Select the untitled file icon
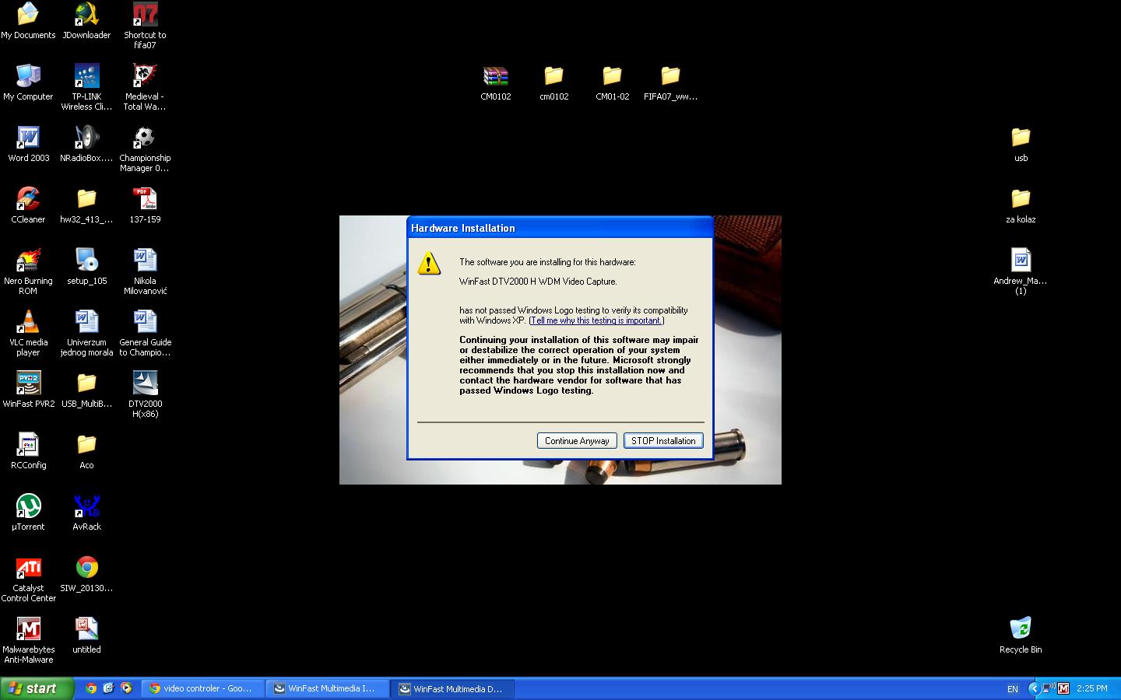Image resolution: width=1121 pixels, height=700 pixels. (x=86, y=635)
